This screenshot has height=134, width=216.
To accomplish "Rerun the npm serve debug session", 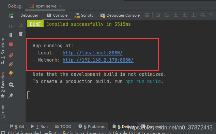I will click(11, 15).
